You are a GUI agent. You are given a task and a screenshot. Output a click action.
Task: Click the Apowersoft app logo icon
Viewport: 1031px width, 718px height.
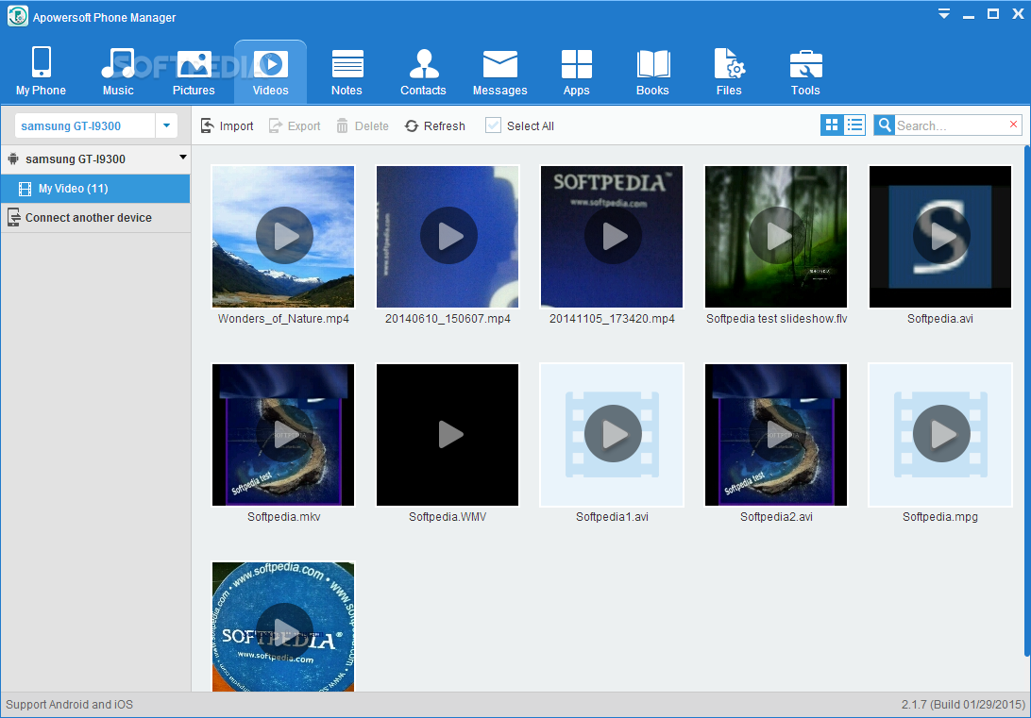click(x=17, y=16)
